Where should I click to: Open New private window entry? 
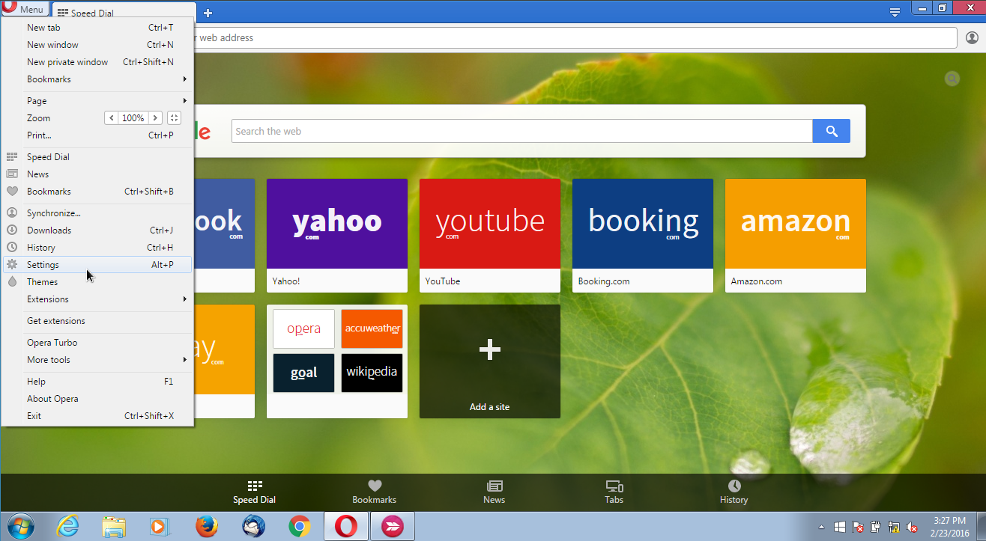pos(97,62)
